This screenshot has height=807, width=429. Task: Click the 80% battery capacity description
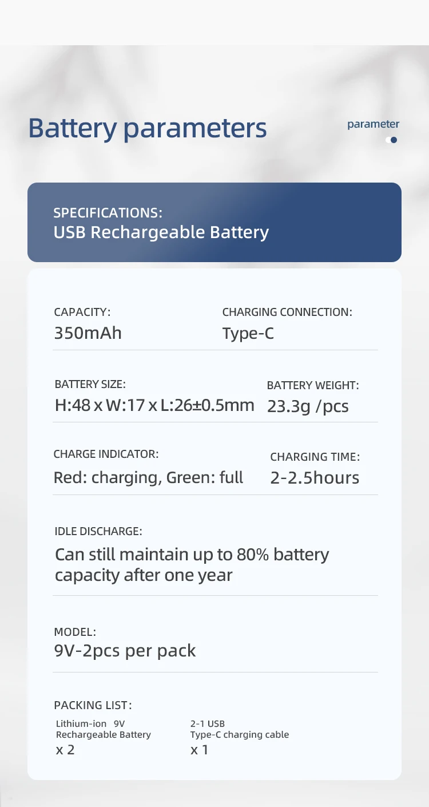192,564
